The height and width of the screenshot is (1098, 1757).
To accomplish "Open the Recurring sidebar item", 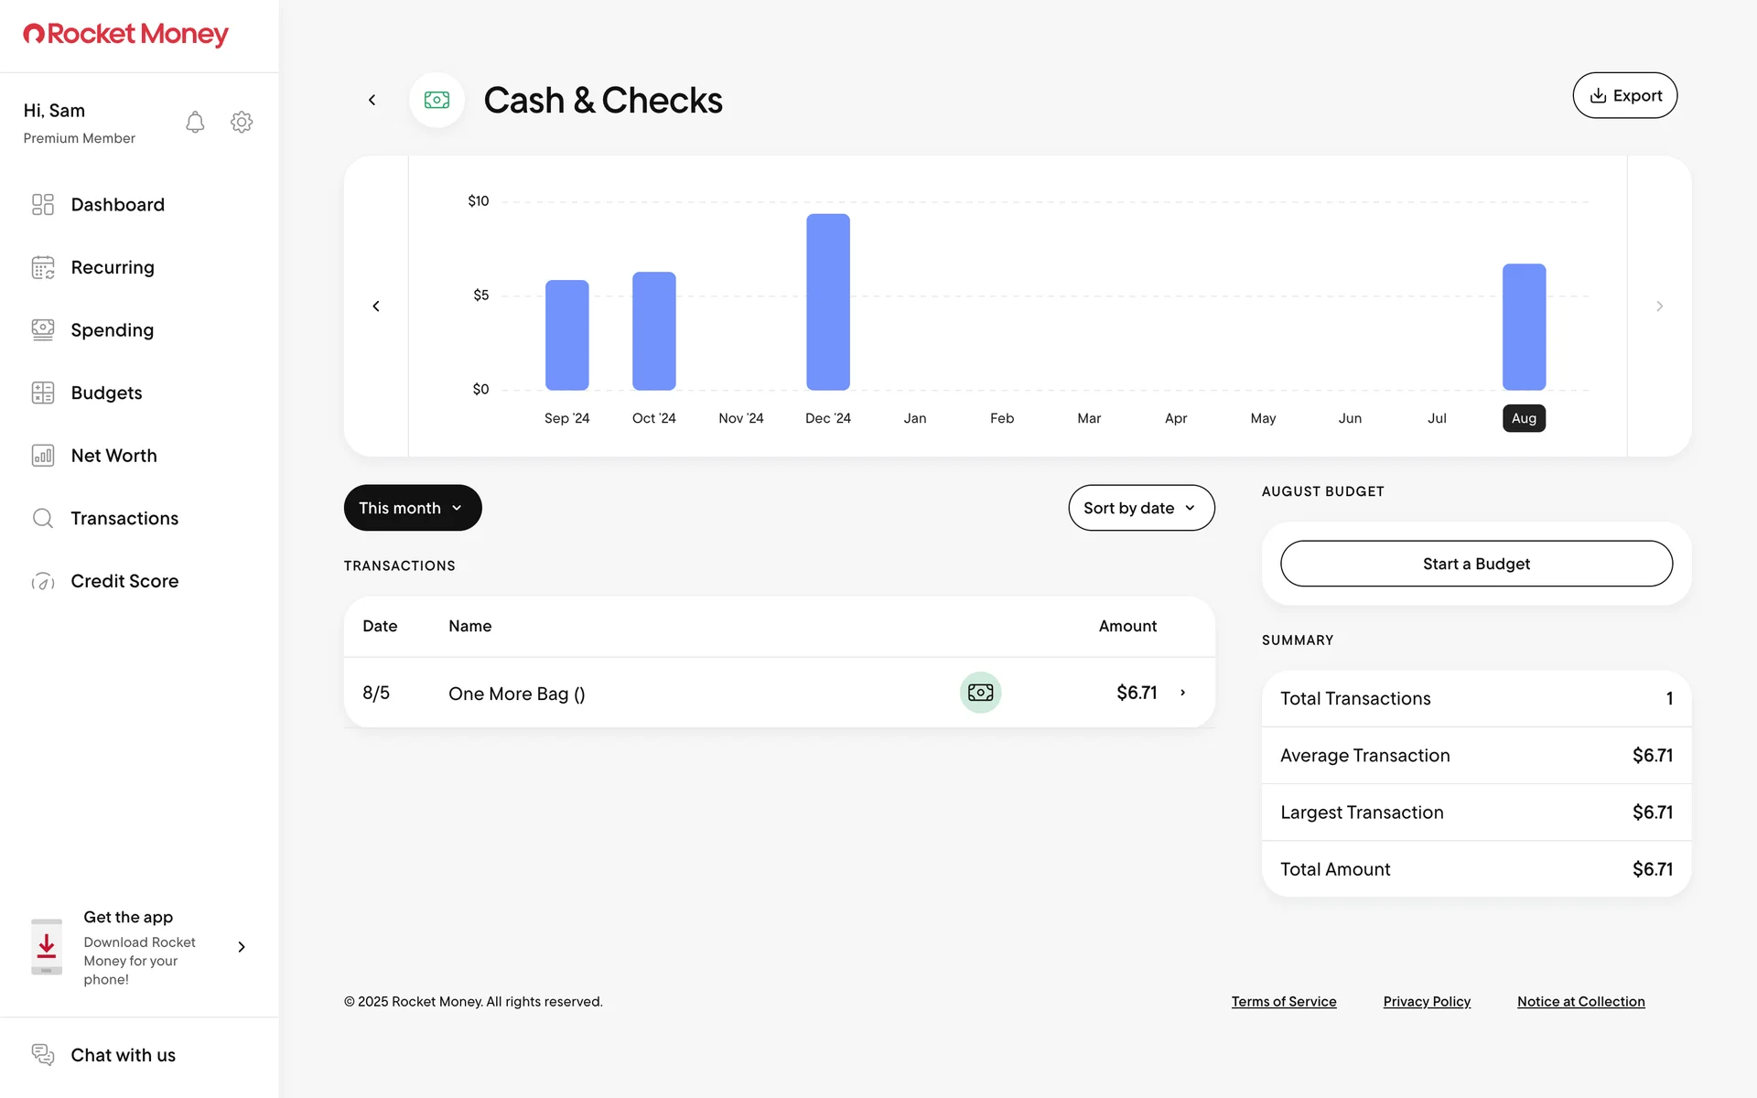I will (112, 267).
